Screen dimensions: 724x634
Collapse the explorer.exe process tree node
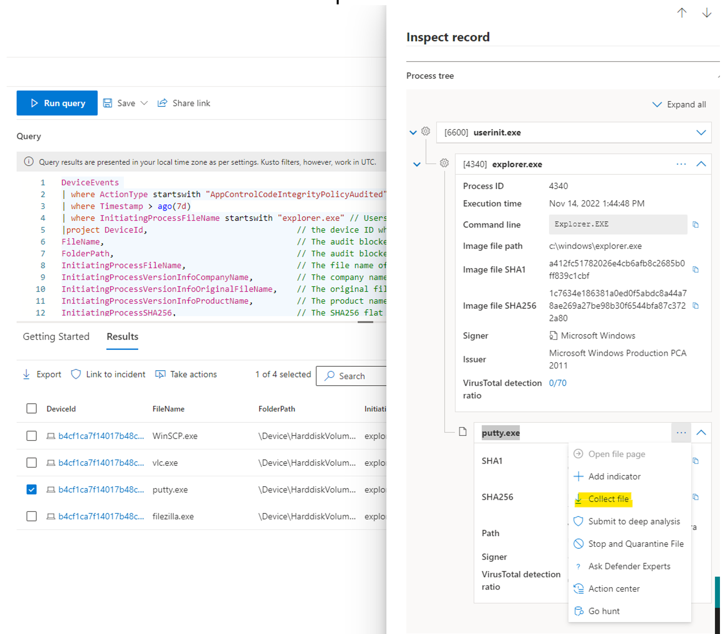(x=701, y=164)
